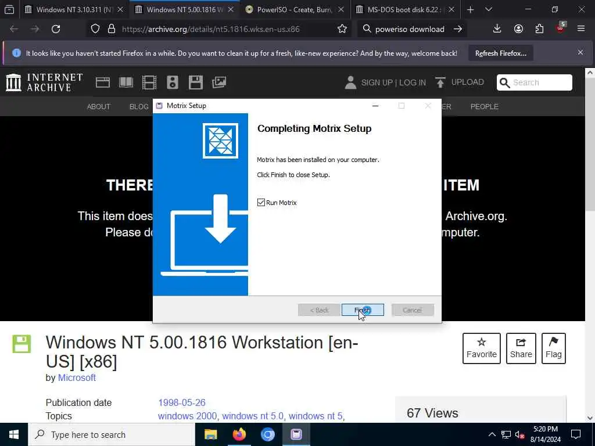Open the PEOPLE menu item
Image resolution: width=595 pixels, height=446 pixels.
coord(484,107)
